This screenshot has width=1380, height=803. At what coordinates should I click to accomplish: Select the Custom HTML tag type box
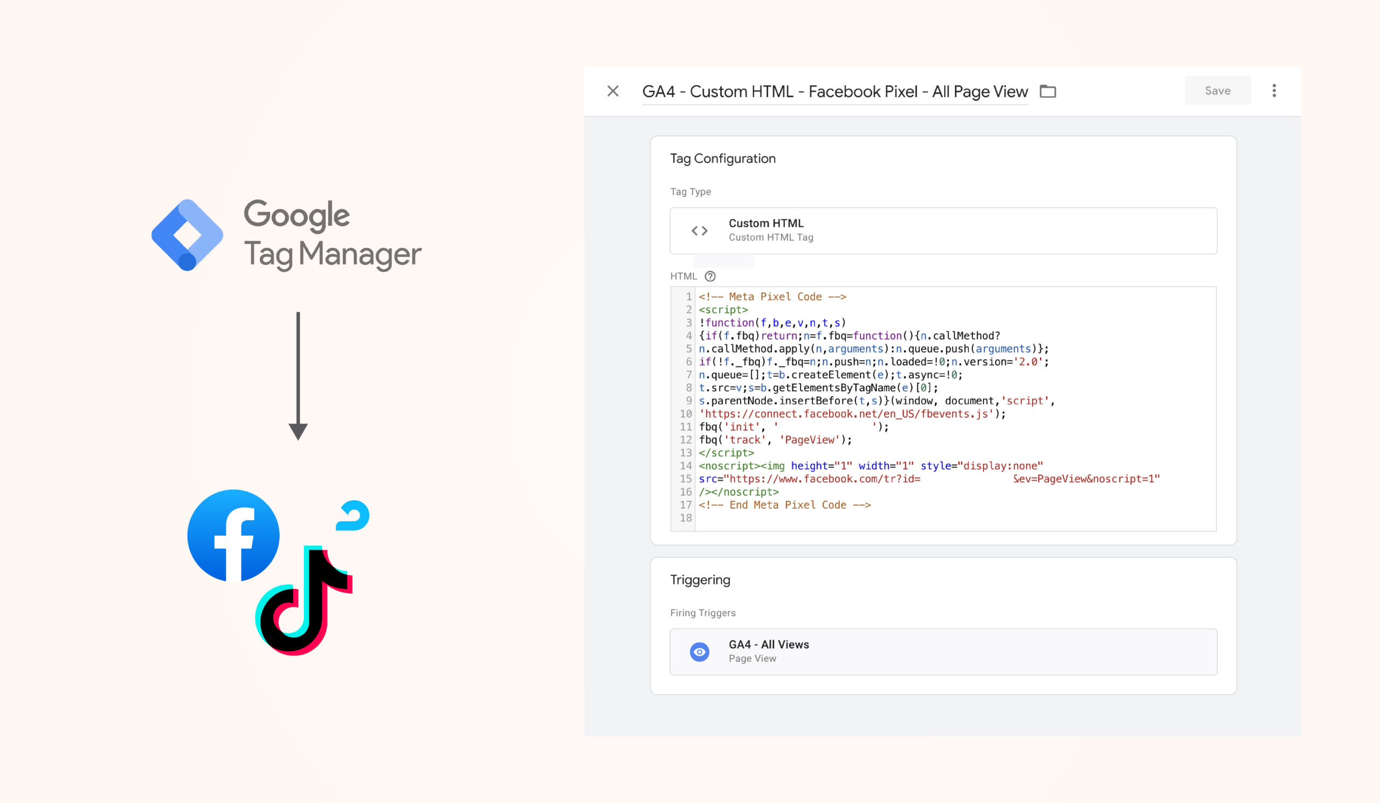pos(942,231)
